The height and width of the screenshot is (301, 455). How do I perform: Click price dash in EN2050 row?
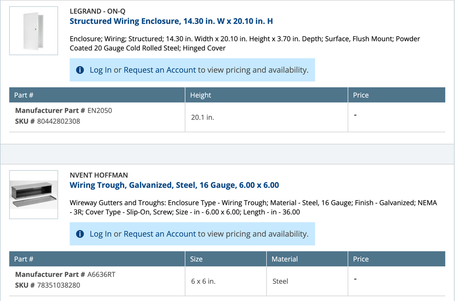[355, 114]
